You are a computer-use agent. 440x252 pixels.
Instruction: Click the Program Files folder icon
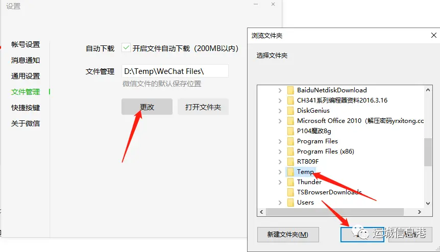(x=290, y=141)
